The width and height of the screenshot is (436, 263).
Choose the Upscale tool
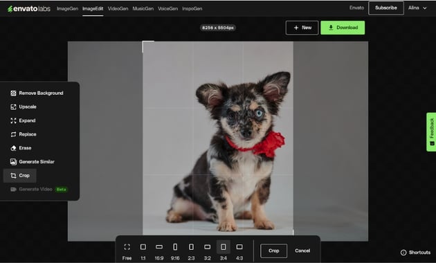24,107
